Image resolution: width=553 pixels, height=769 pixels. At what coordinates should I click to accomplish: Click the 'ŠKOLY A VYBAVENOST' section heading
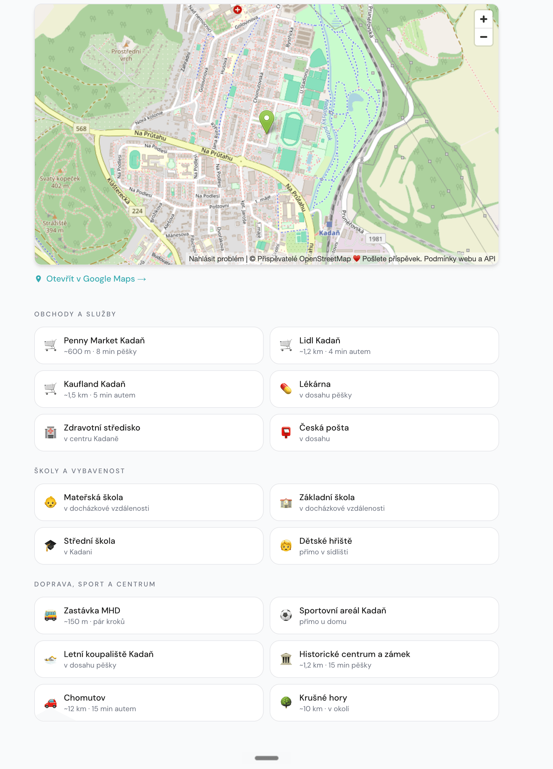click(x=79, y=471)
